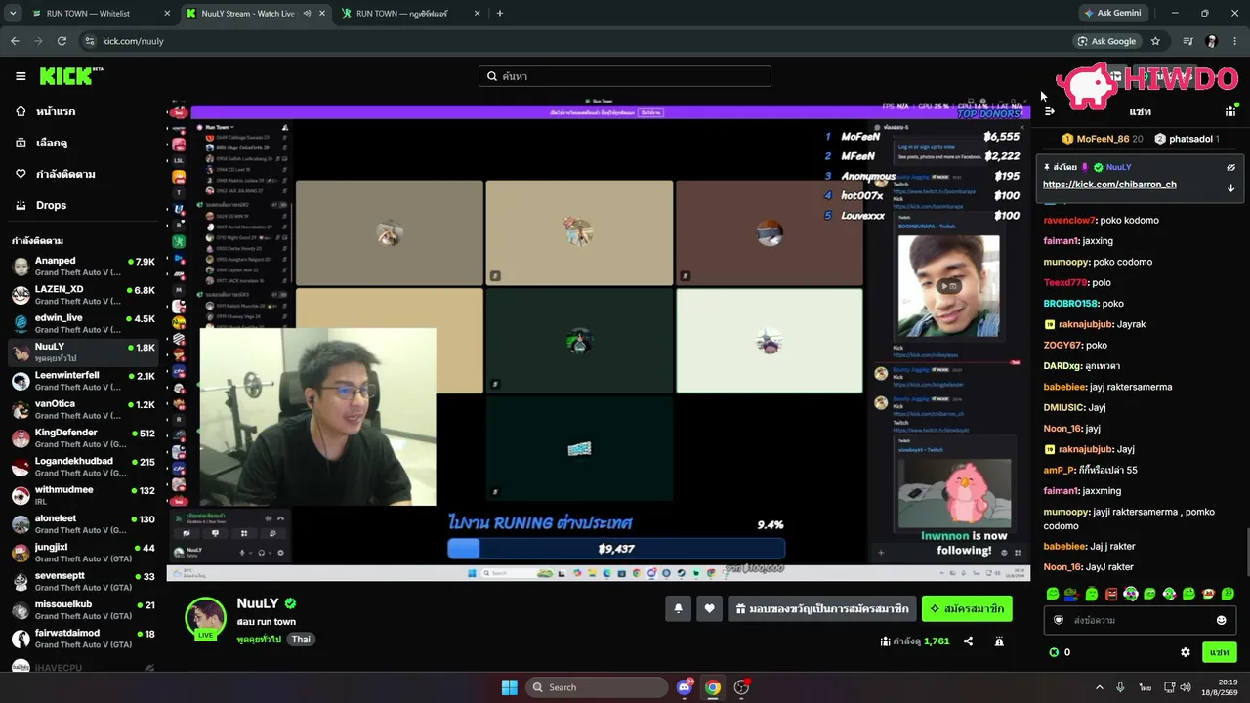Open the tab search dropdown

(x=13, y=14)
